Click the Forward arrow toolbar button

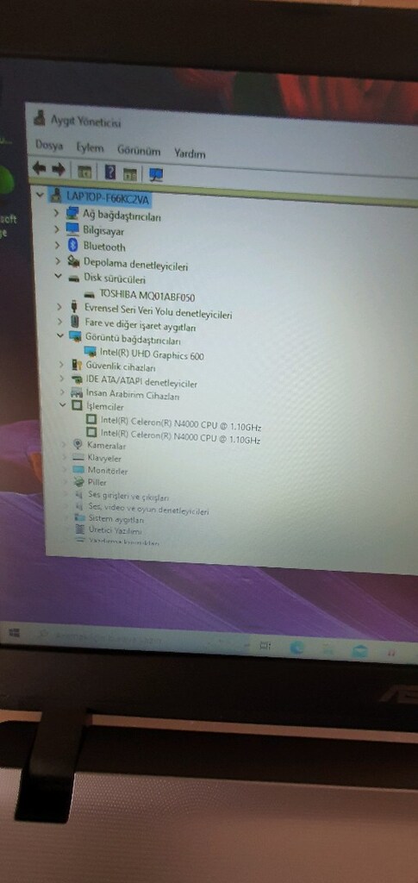[x=59, y=169]
